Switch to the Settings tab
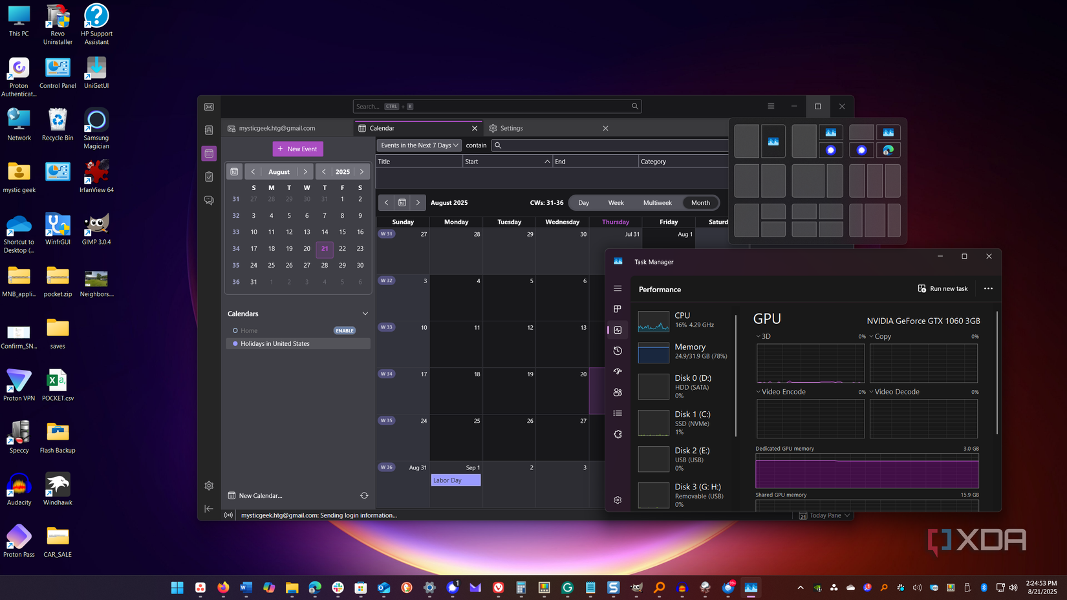The image size is (1067, 600). click(x=511, y=128)
